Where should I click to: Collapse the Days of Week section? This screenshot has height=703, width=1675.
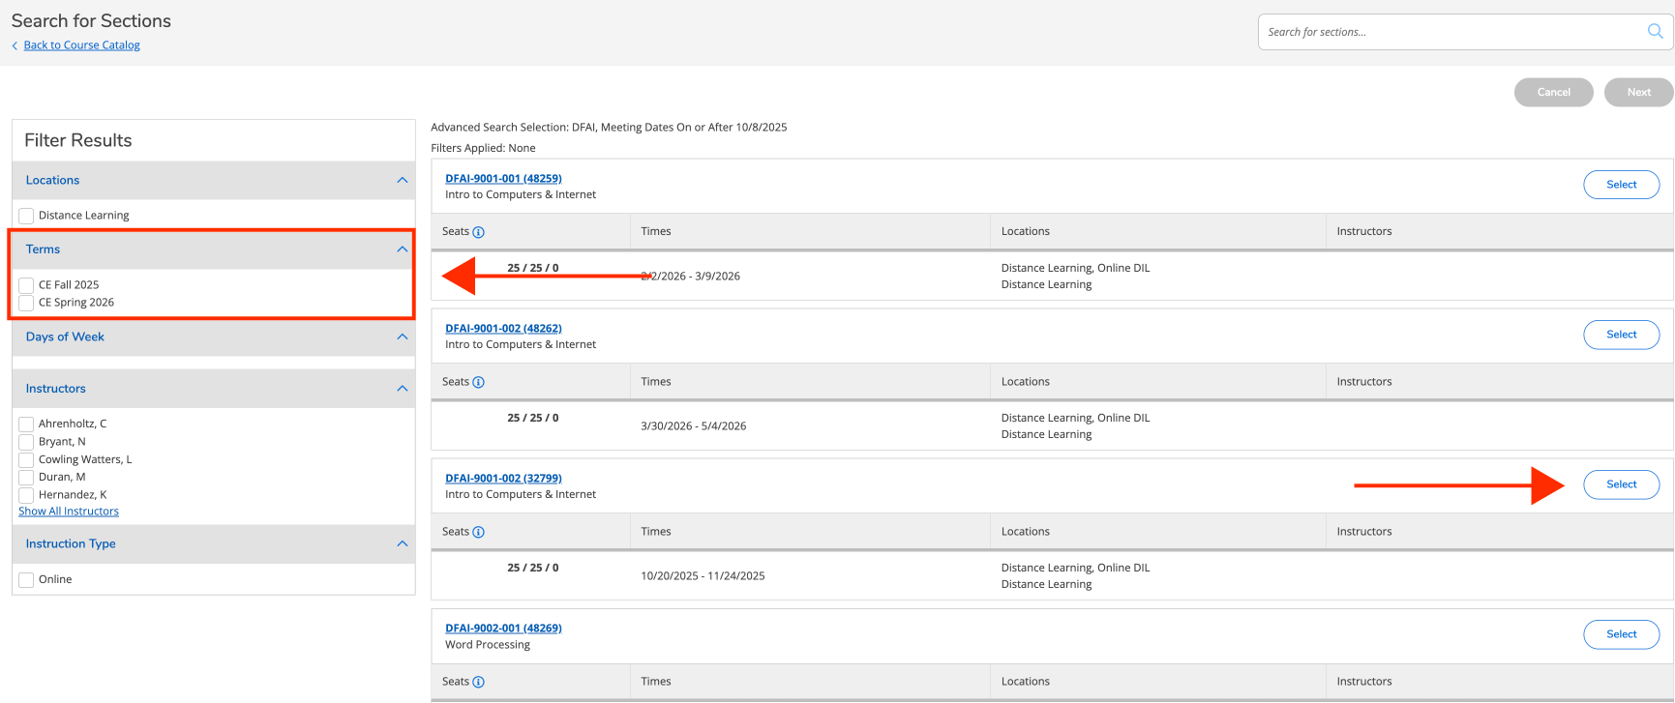(x=403, y=337)
